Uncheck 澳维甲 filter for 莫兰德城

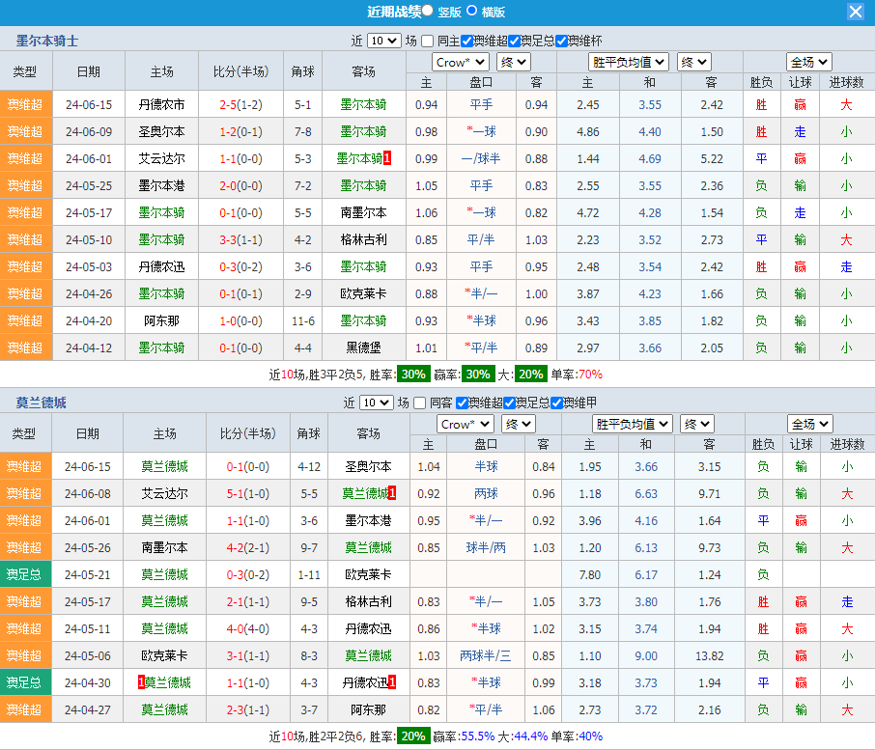[x=556, y=403]
